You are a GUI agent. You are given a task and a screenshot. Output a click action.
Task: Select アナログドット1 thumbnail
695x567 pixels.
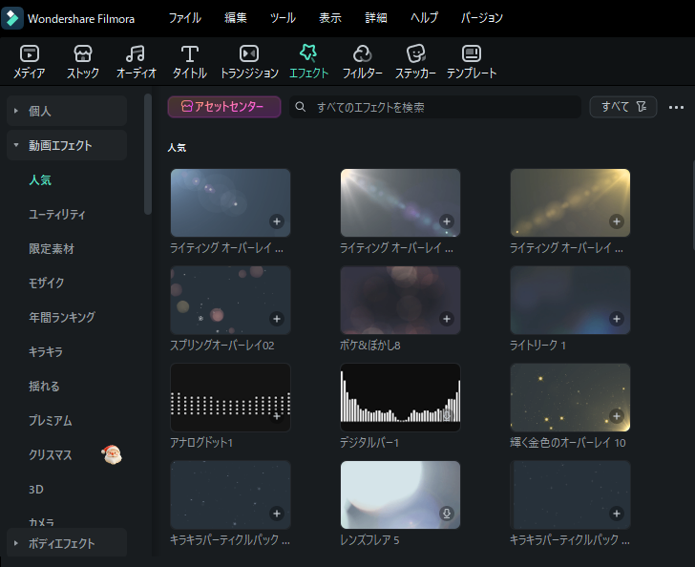click(x=230, y=398)
